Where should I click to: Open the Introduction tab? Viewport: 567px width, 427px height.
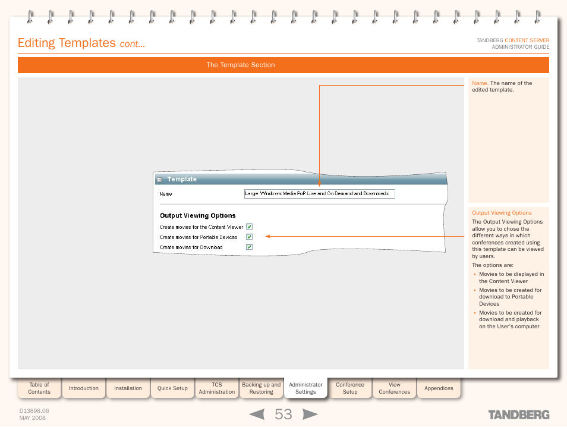click(x=84, y=388)
